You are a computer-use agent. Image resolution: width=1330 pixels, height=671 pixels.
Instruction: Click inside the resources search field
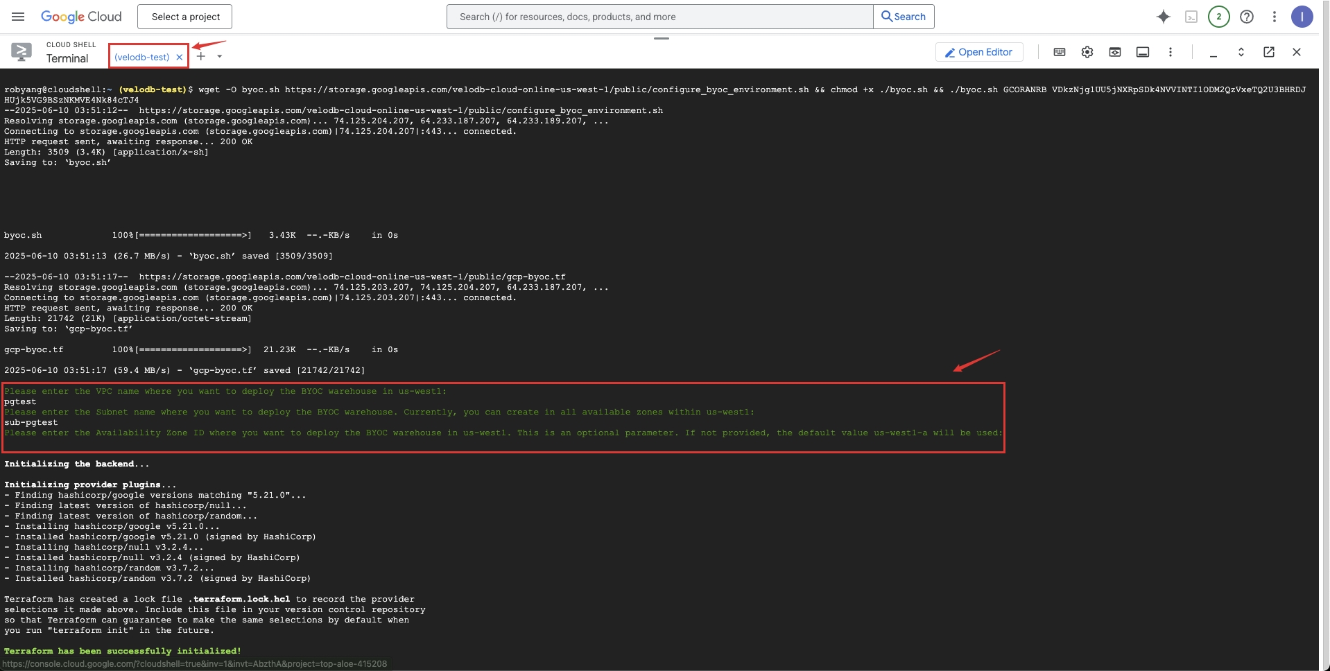click(659, 16)
